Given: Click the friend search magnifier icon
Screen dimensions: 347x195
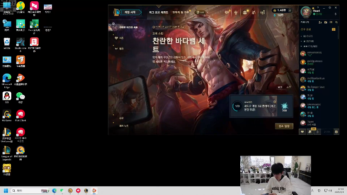Looking at the screenshot, I should pyautogui.click(x=337, y=23).
